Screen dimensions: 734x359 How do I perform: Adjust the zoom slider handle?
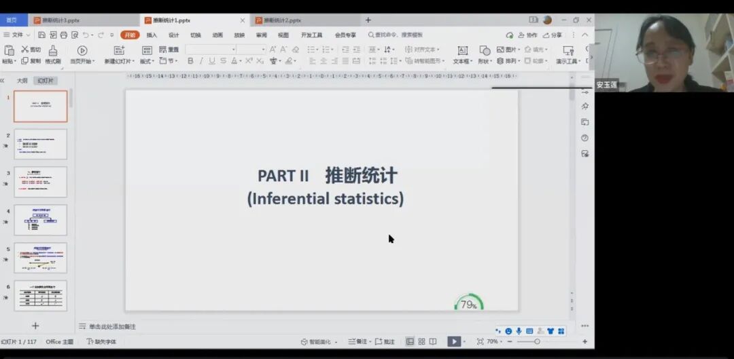coord(537,342)
